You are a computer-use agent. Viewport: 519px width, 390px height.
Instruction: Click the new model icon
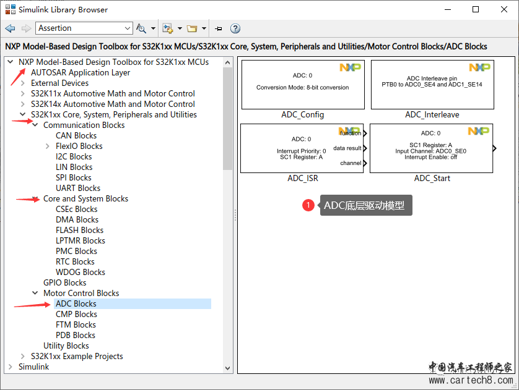[x=168, y=28]
